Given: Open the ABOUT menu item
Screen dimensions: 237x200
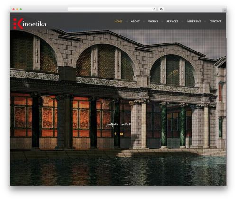Looking at the screenshot, I should point(135,21).
